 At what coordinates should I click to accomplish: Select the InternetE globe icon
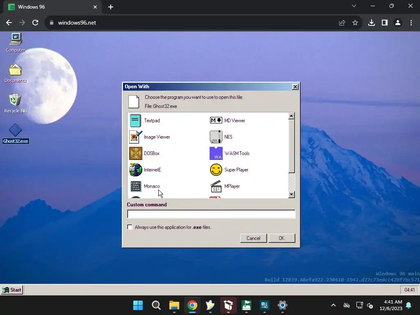pyautogui.click(x=135, y=170)
